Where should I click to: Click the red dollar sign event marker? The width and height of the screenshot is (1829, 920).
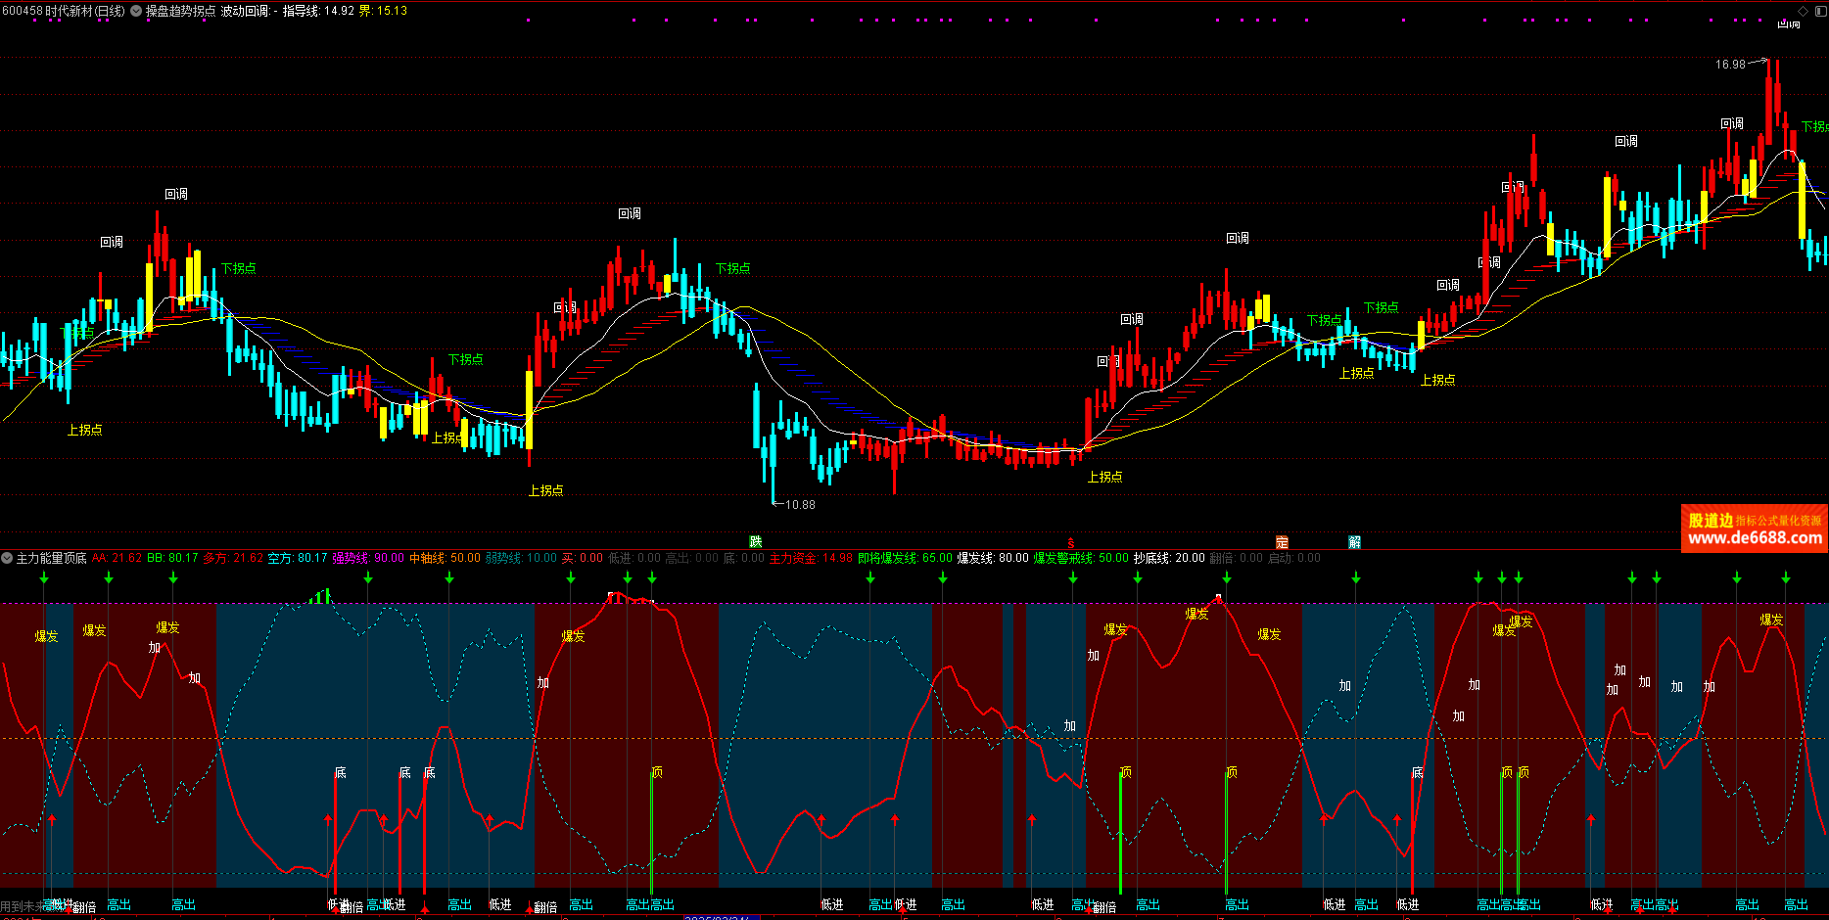pos(1070,541)
